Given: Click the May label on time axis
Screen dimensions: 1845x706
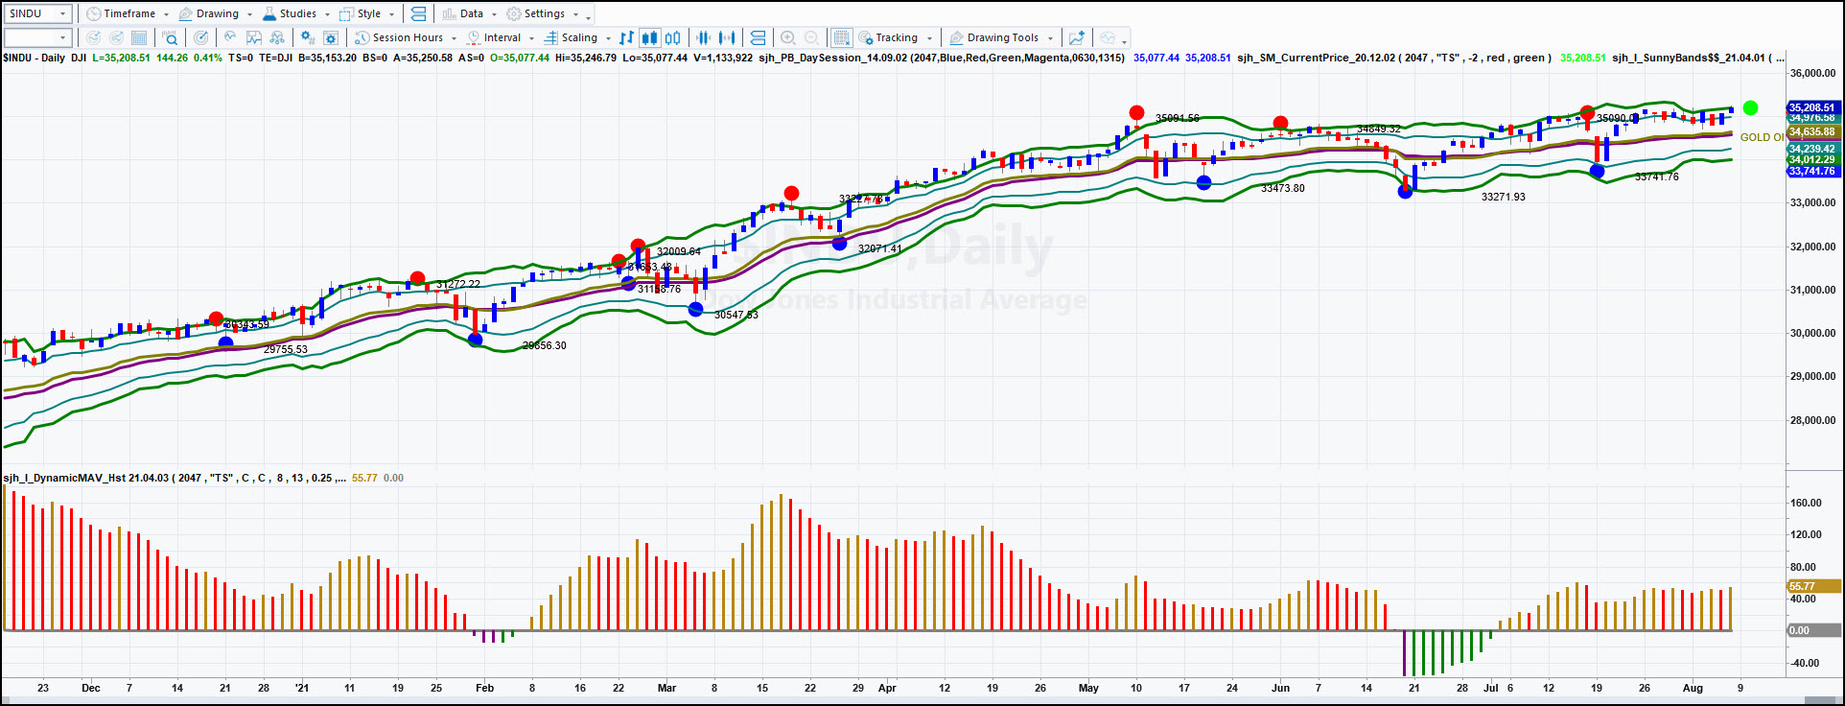Looking at the screenshot, I should (x=1088, y=688).
